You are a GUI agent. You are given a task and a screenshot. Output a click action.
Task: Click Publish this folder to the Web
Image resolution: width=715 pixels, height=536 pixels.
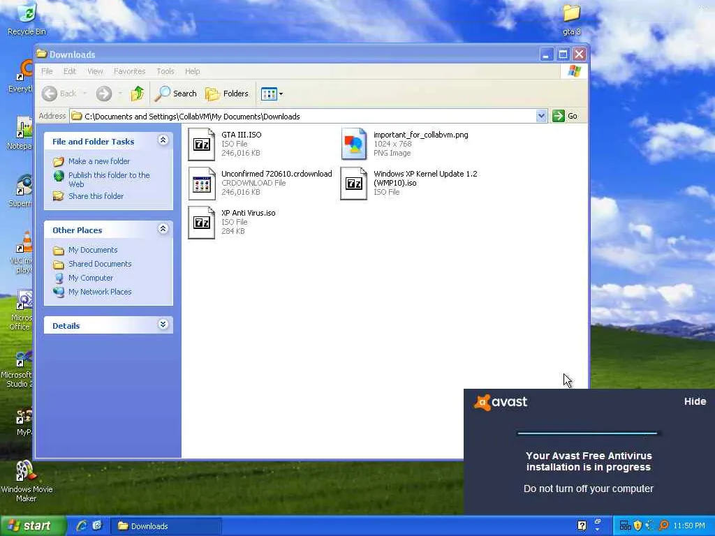point(109,179)
